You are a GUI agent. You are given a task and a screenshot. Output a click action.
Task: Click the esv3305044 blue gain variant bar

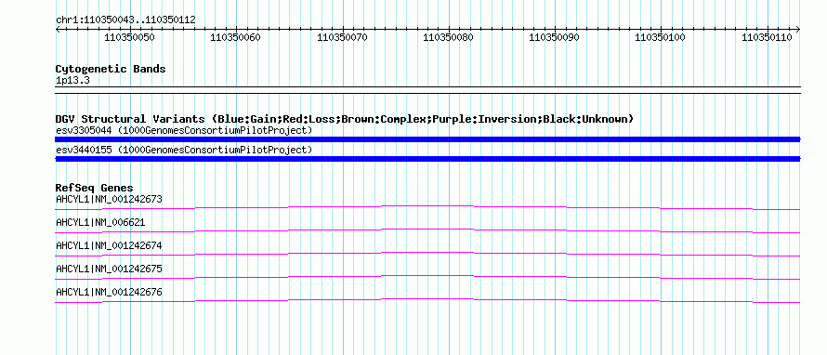[427, 139]
